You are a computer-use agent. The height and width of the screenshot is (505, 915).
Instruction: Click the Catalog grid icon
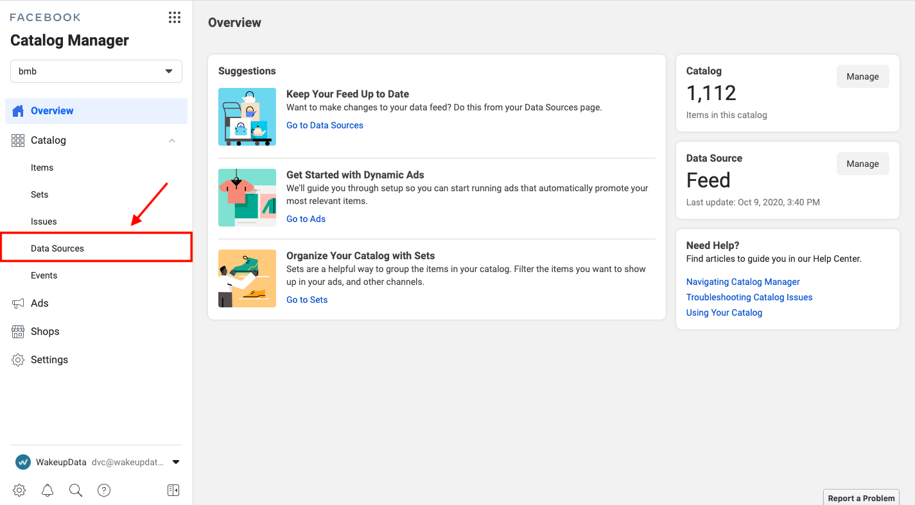pos(18,140)
